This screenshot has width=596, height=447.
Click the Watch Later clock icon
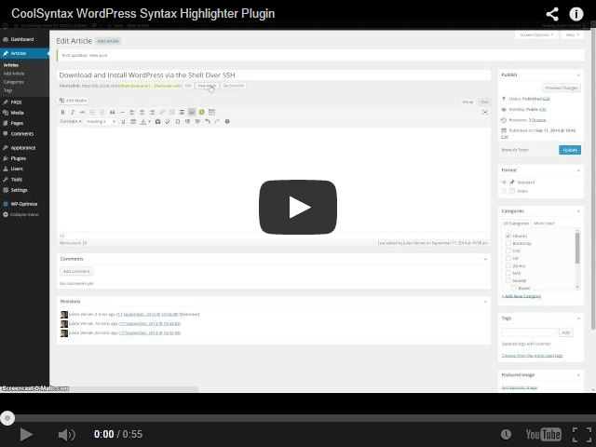coord(506,435)
